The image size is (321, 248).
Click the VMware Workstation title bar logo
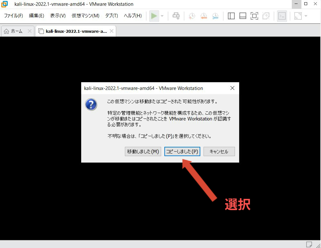(x=4, y=4)
